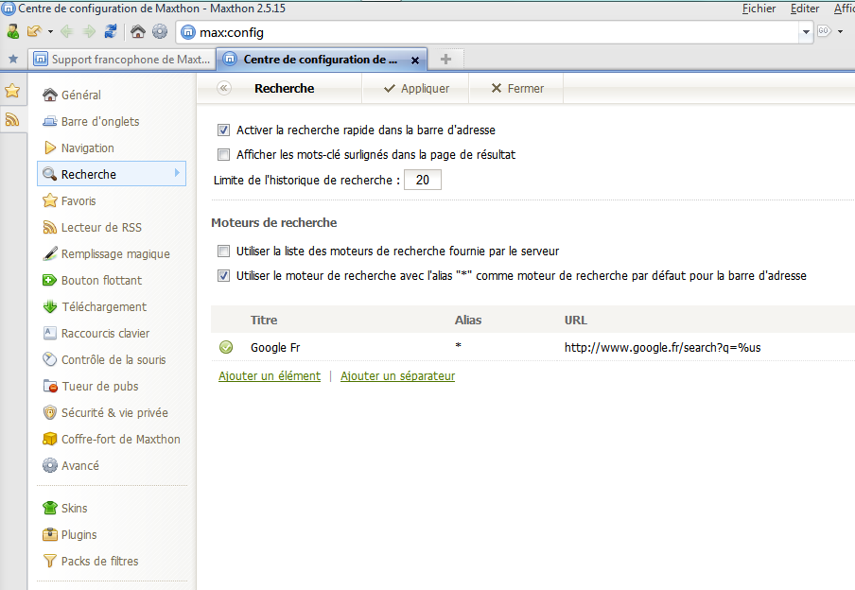Screen dimensions: 855x590
Task: Click the Titre column header
Action: [x=264, y=321]
